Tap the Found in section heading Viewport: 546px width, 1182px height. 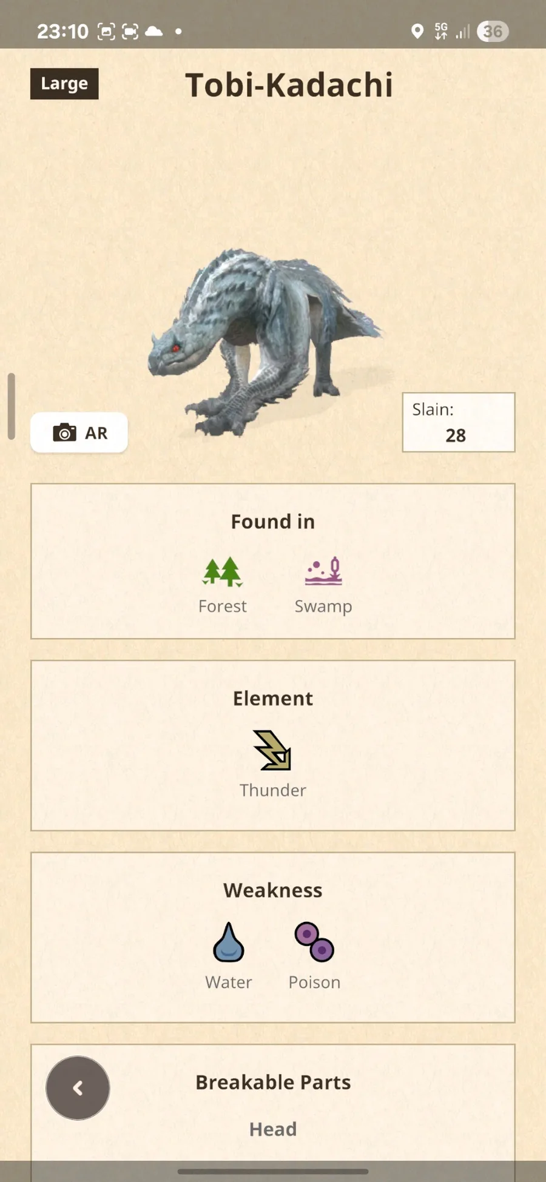coord(273,522)
